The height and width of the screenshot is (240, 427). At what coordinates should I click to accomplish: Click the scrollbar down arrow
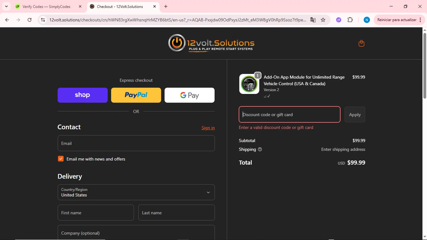425,237
